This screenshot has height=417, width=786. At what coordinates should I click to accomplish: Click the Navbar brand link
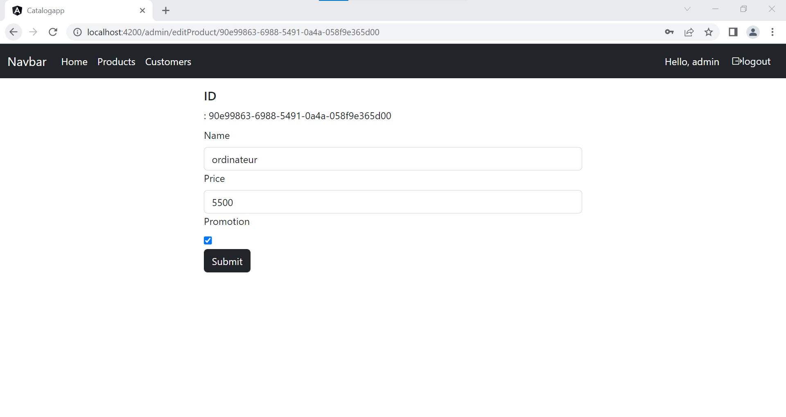coord(27,62)
